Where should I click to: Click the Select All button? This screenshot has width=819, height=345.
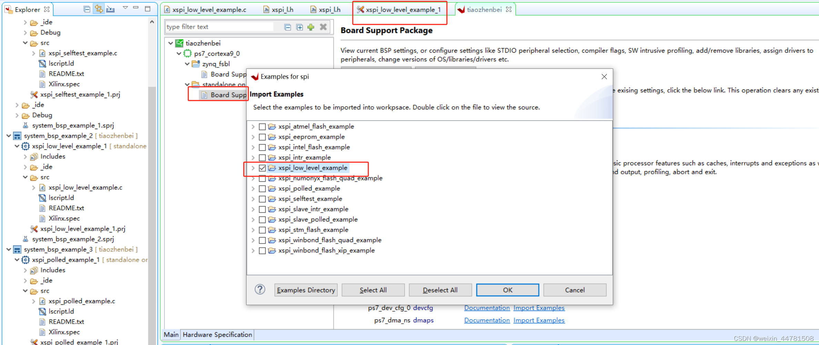point(373,290)
